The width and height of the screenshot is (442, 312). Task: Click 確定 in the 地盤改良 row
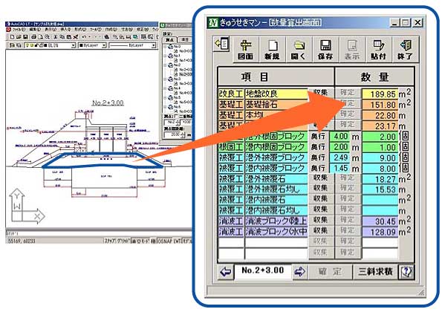(x=348, y=92)
